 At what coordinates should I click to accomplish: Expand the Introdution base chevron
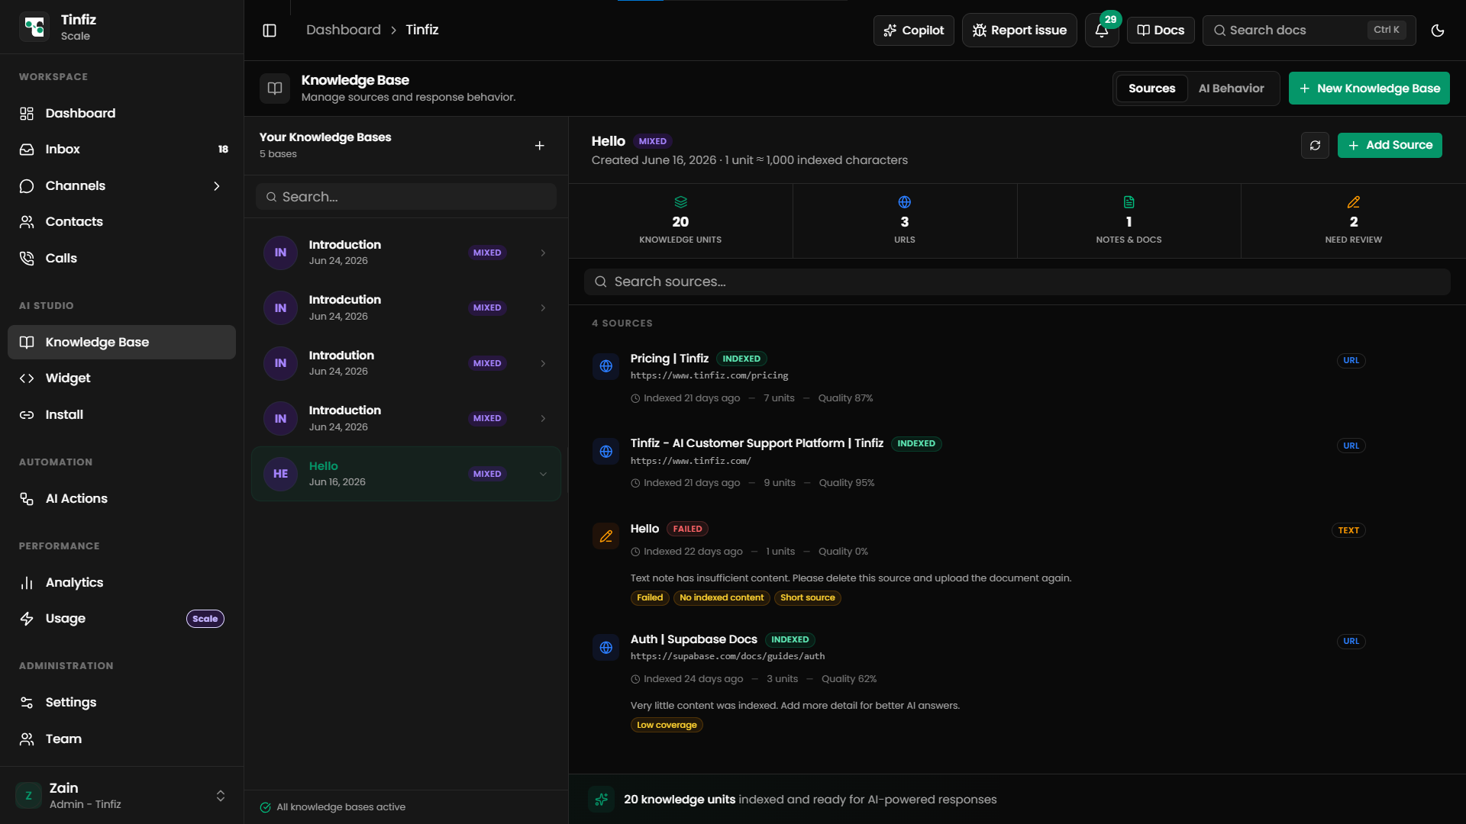[x=543, y=363]
